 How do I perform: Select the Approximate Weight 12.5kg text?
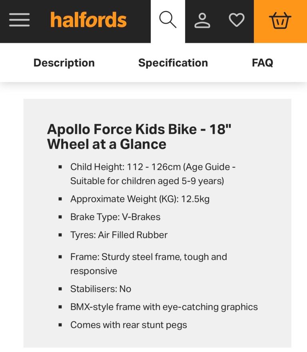tap(140, 199)
